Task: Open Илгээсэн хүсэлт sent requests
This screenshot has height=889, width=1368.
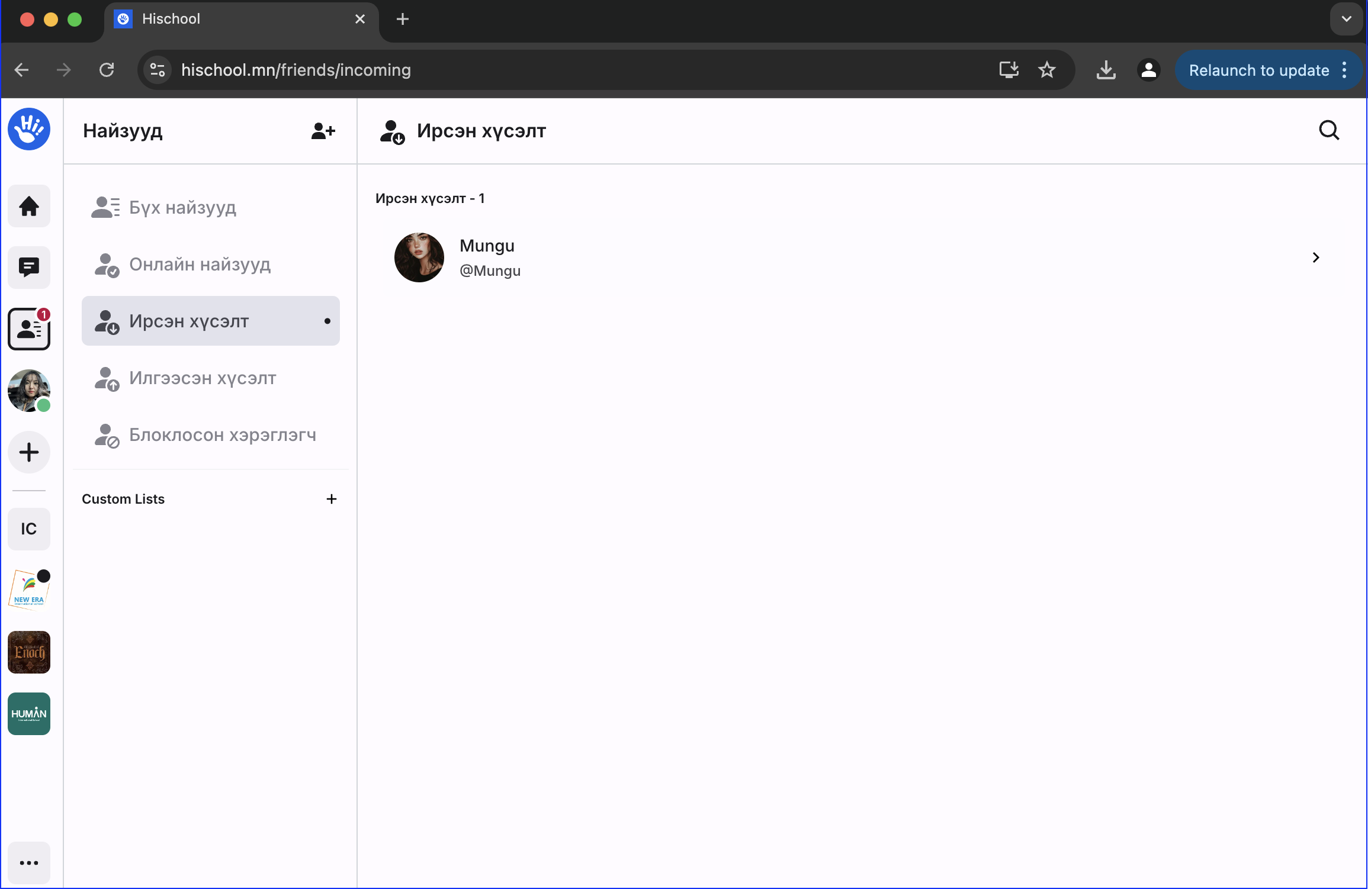Action: point(203,378)
